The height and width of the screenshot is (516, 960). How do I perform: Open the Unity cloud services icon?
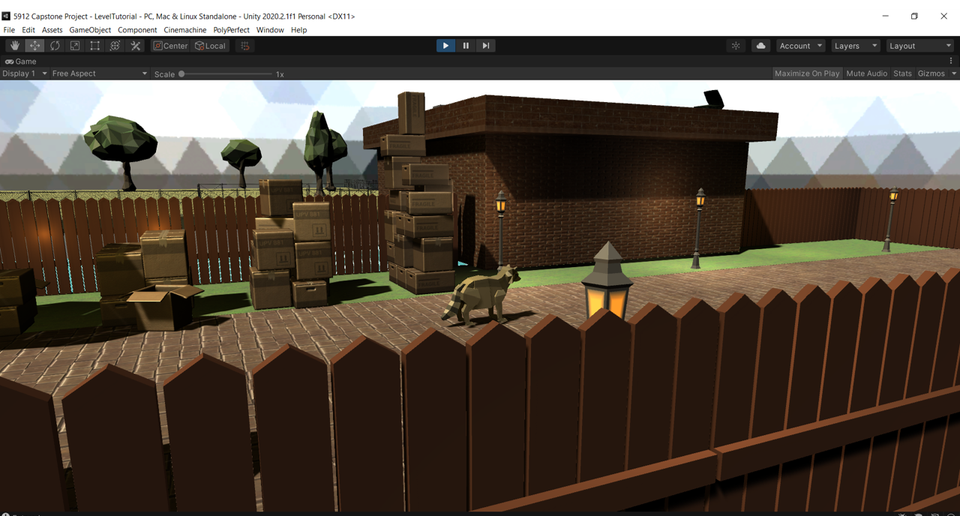point(760,46)
